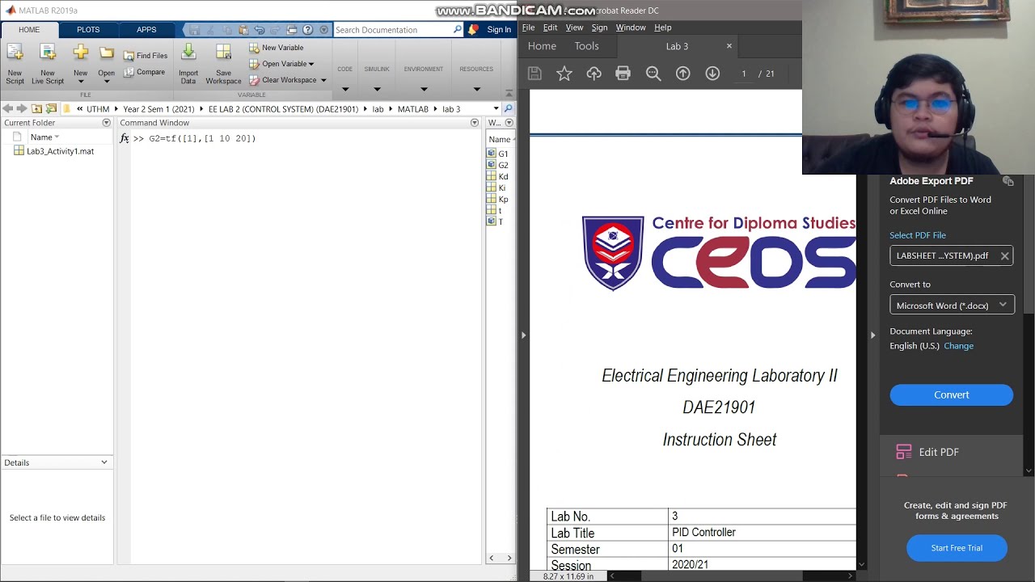Image resolution: width=1035 pixels, height=582 pixels.
Task: Switch to the PLOTS tab
Action: tap(88, 30)
